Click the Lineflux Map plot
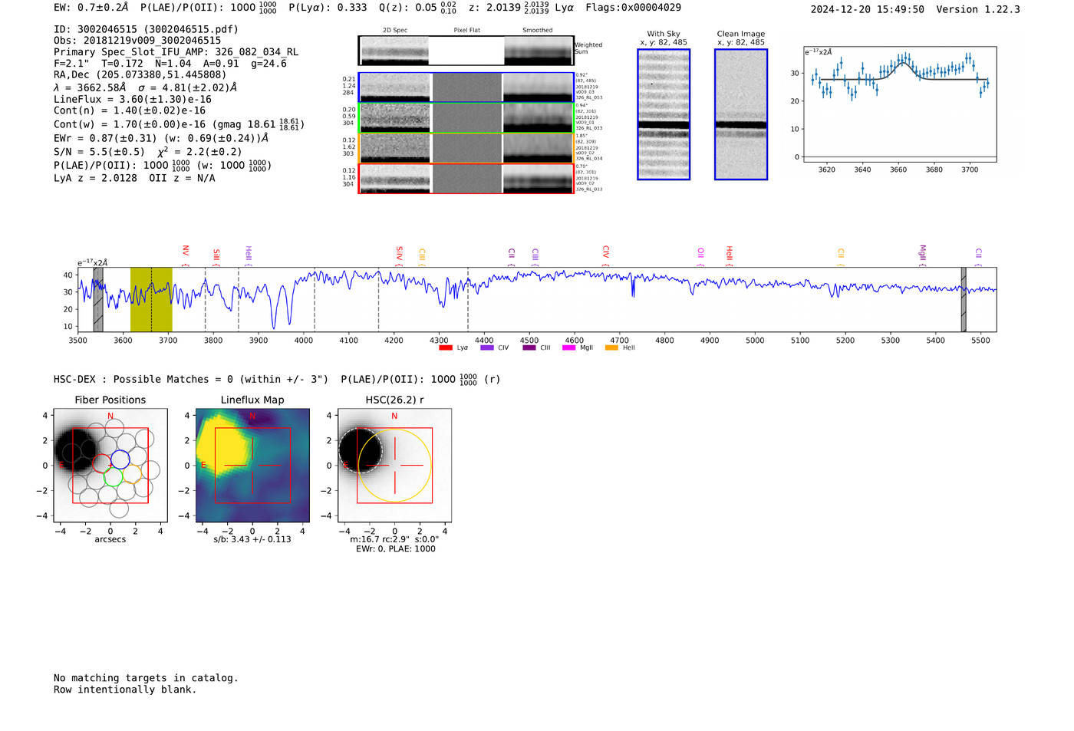The width and height of the screenshot is (1074, 731). click(x=252, y=466)
